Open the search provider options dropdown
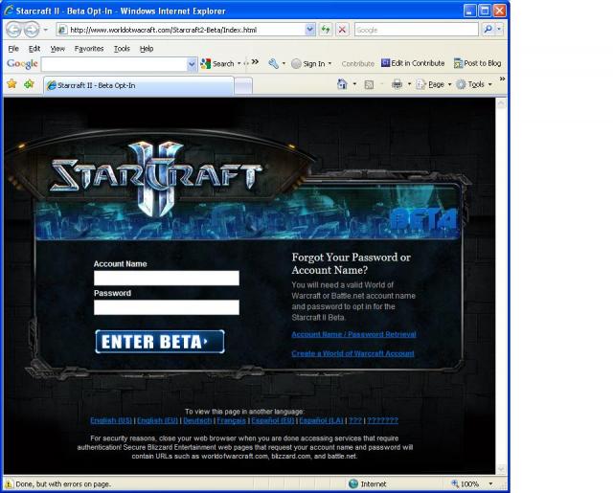 (x=499, y=30)
